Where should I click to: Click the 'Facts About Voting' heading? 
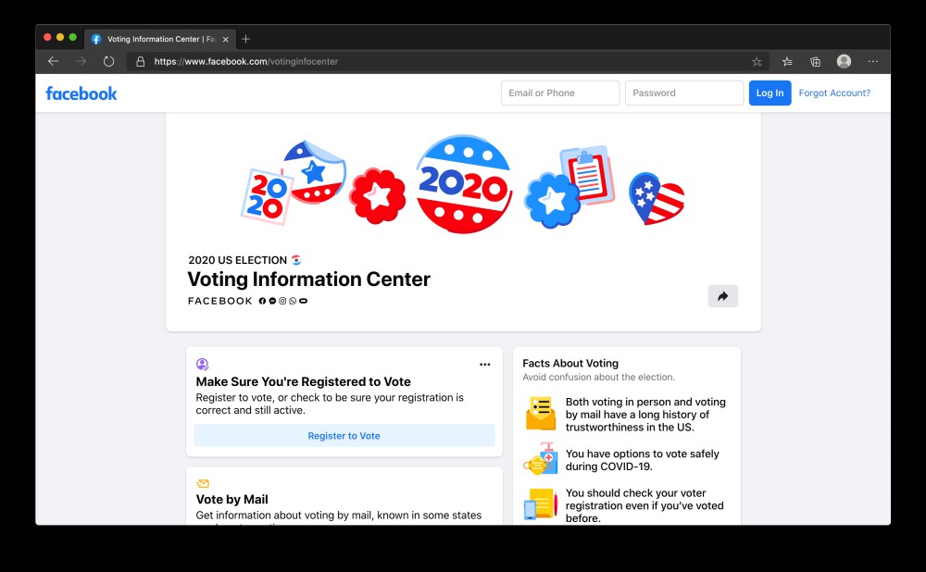point(570,364)
